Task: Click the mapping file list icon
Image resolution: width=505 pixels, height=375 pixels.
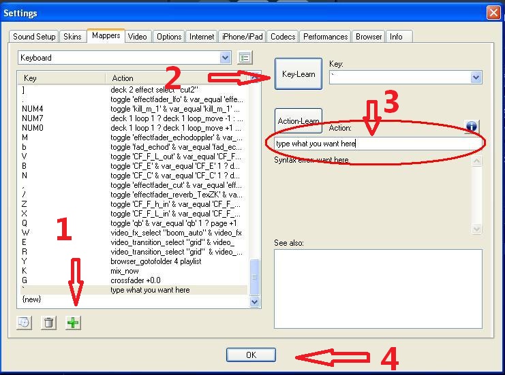Action: tap(246, 58)
